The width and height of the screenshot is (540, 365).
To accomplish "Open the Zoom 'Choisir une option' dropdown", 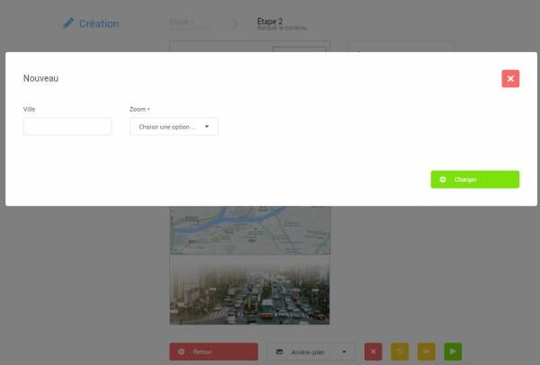I will point(174,126).
